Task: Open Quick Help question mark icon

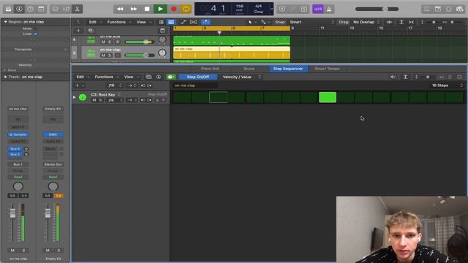Action: point(30,9)
